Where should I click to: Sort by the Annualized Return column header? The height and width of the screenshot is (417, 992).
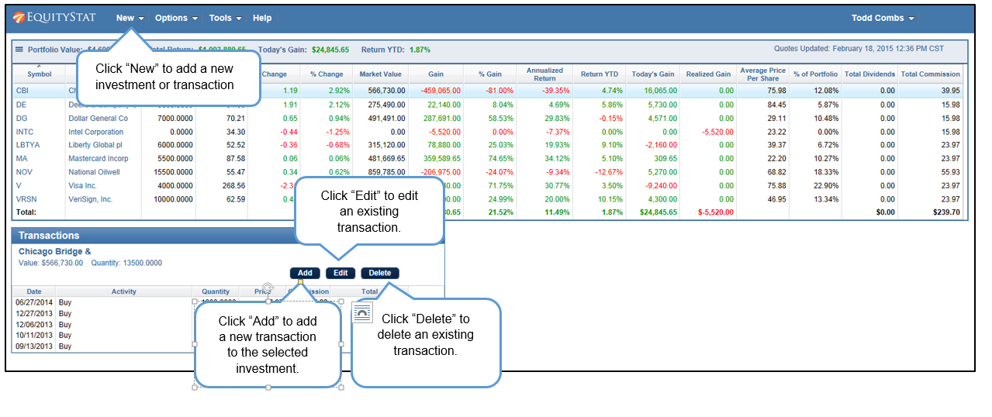tap(544, 74)
